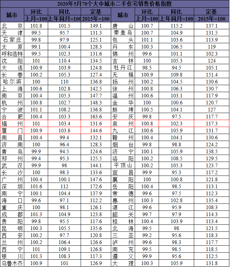The width and height of the screenshot is (230, 267).
Task: Click 三亚's 环比 value 99.2
Action: [x=147, y=235]
